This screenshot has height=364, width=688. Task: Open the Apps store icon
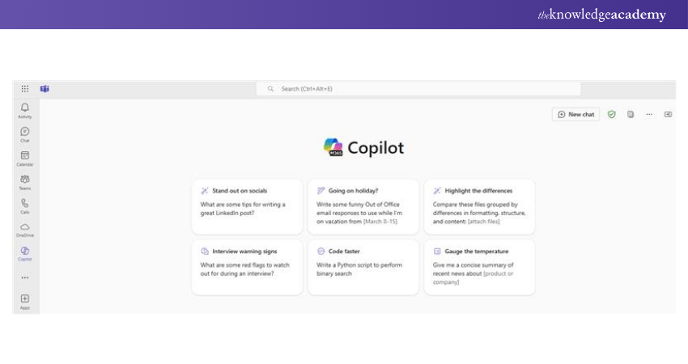coord(25,300)
